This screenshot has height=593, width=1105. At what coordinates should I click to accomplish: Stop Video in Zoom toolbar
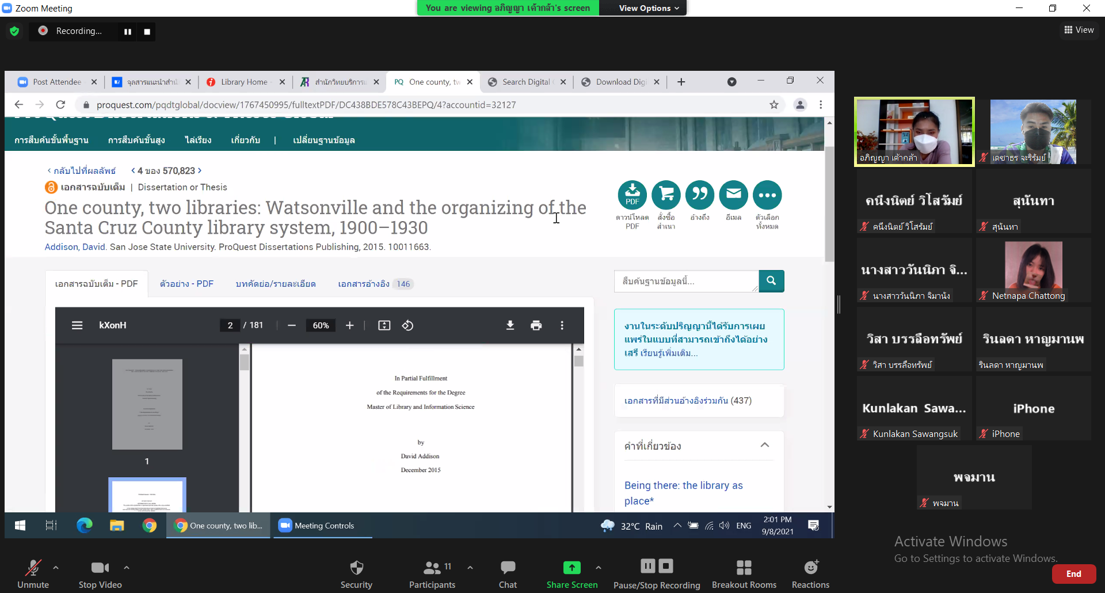pyautogui.click(x=100, y=573)
